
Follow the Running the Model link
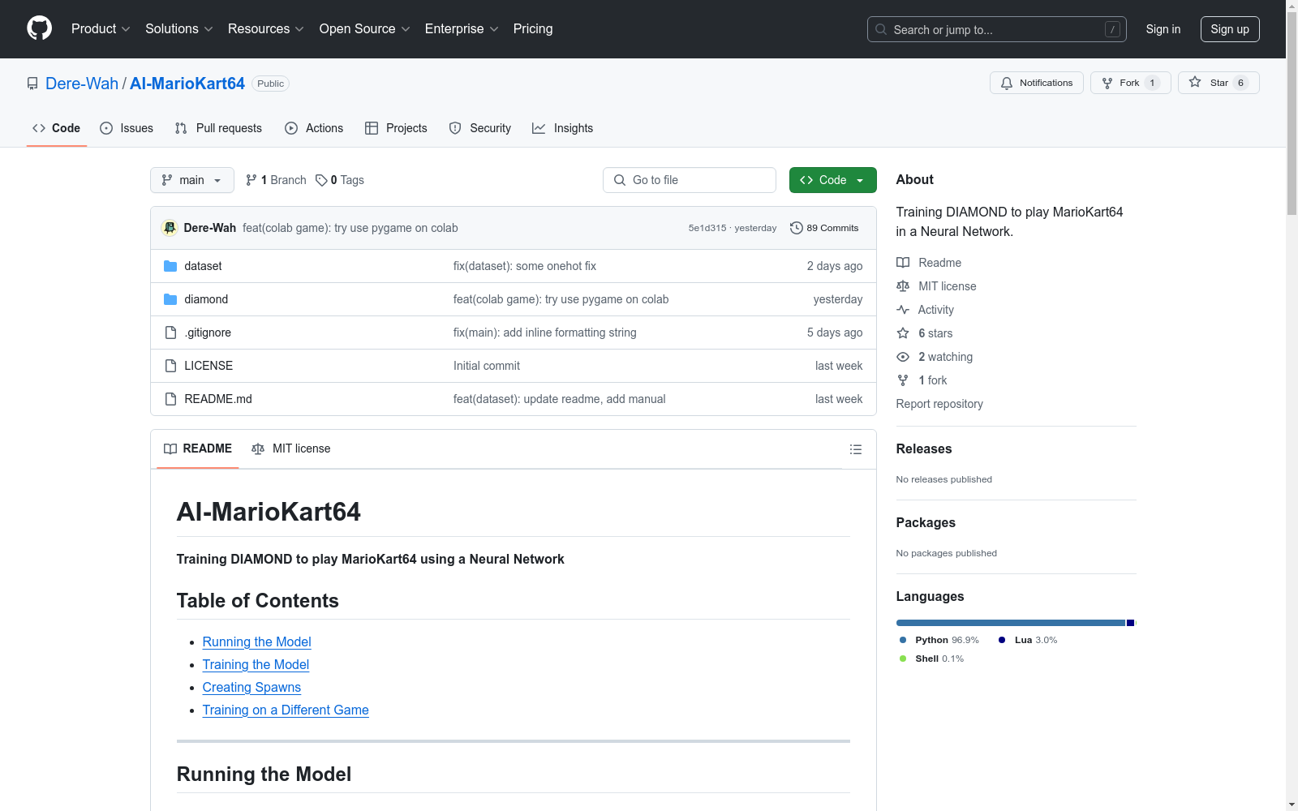(x=256, y=642)
